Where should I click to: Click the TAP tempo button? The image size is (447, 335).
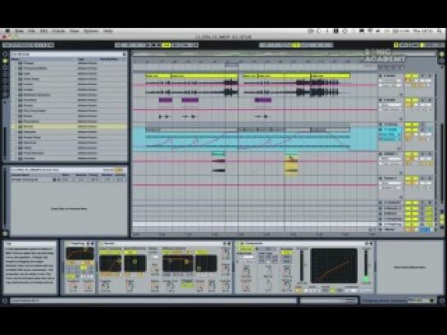(7, 45)
